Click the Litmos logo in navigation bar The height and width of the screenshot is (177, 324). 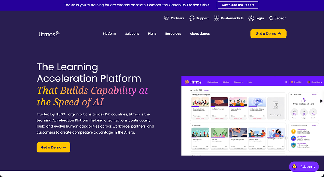[49, 34]
